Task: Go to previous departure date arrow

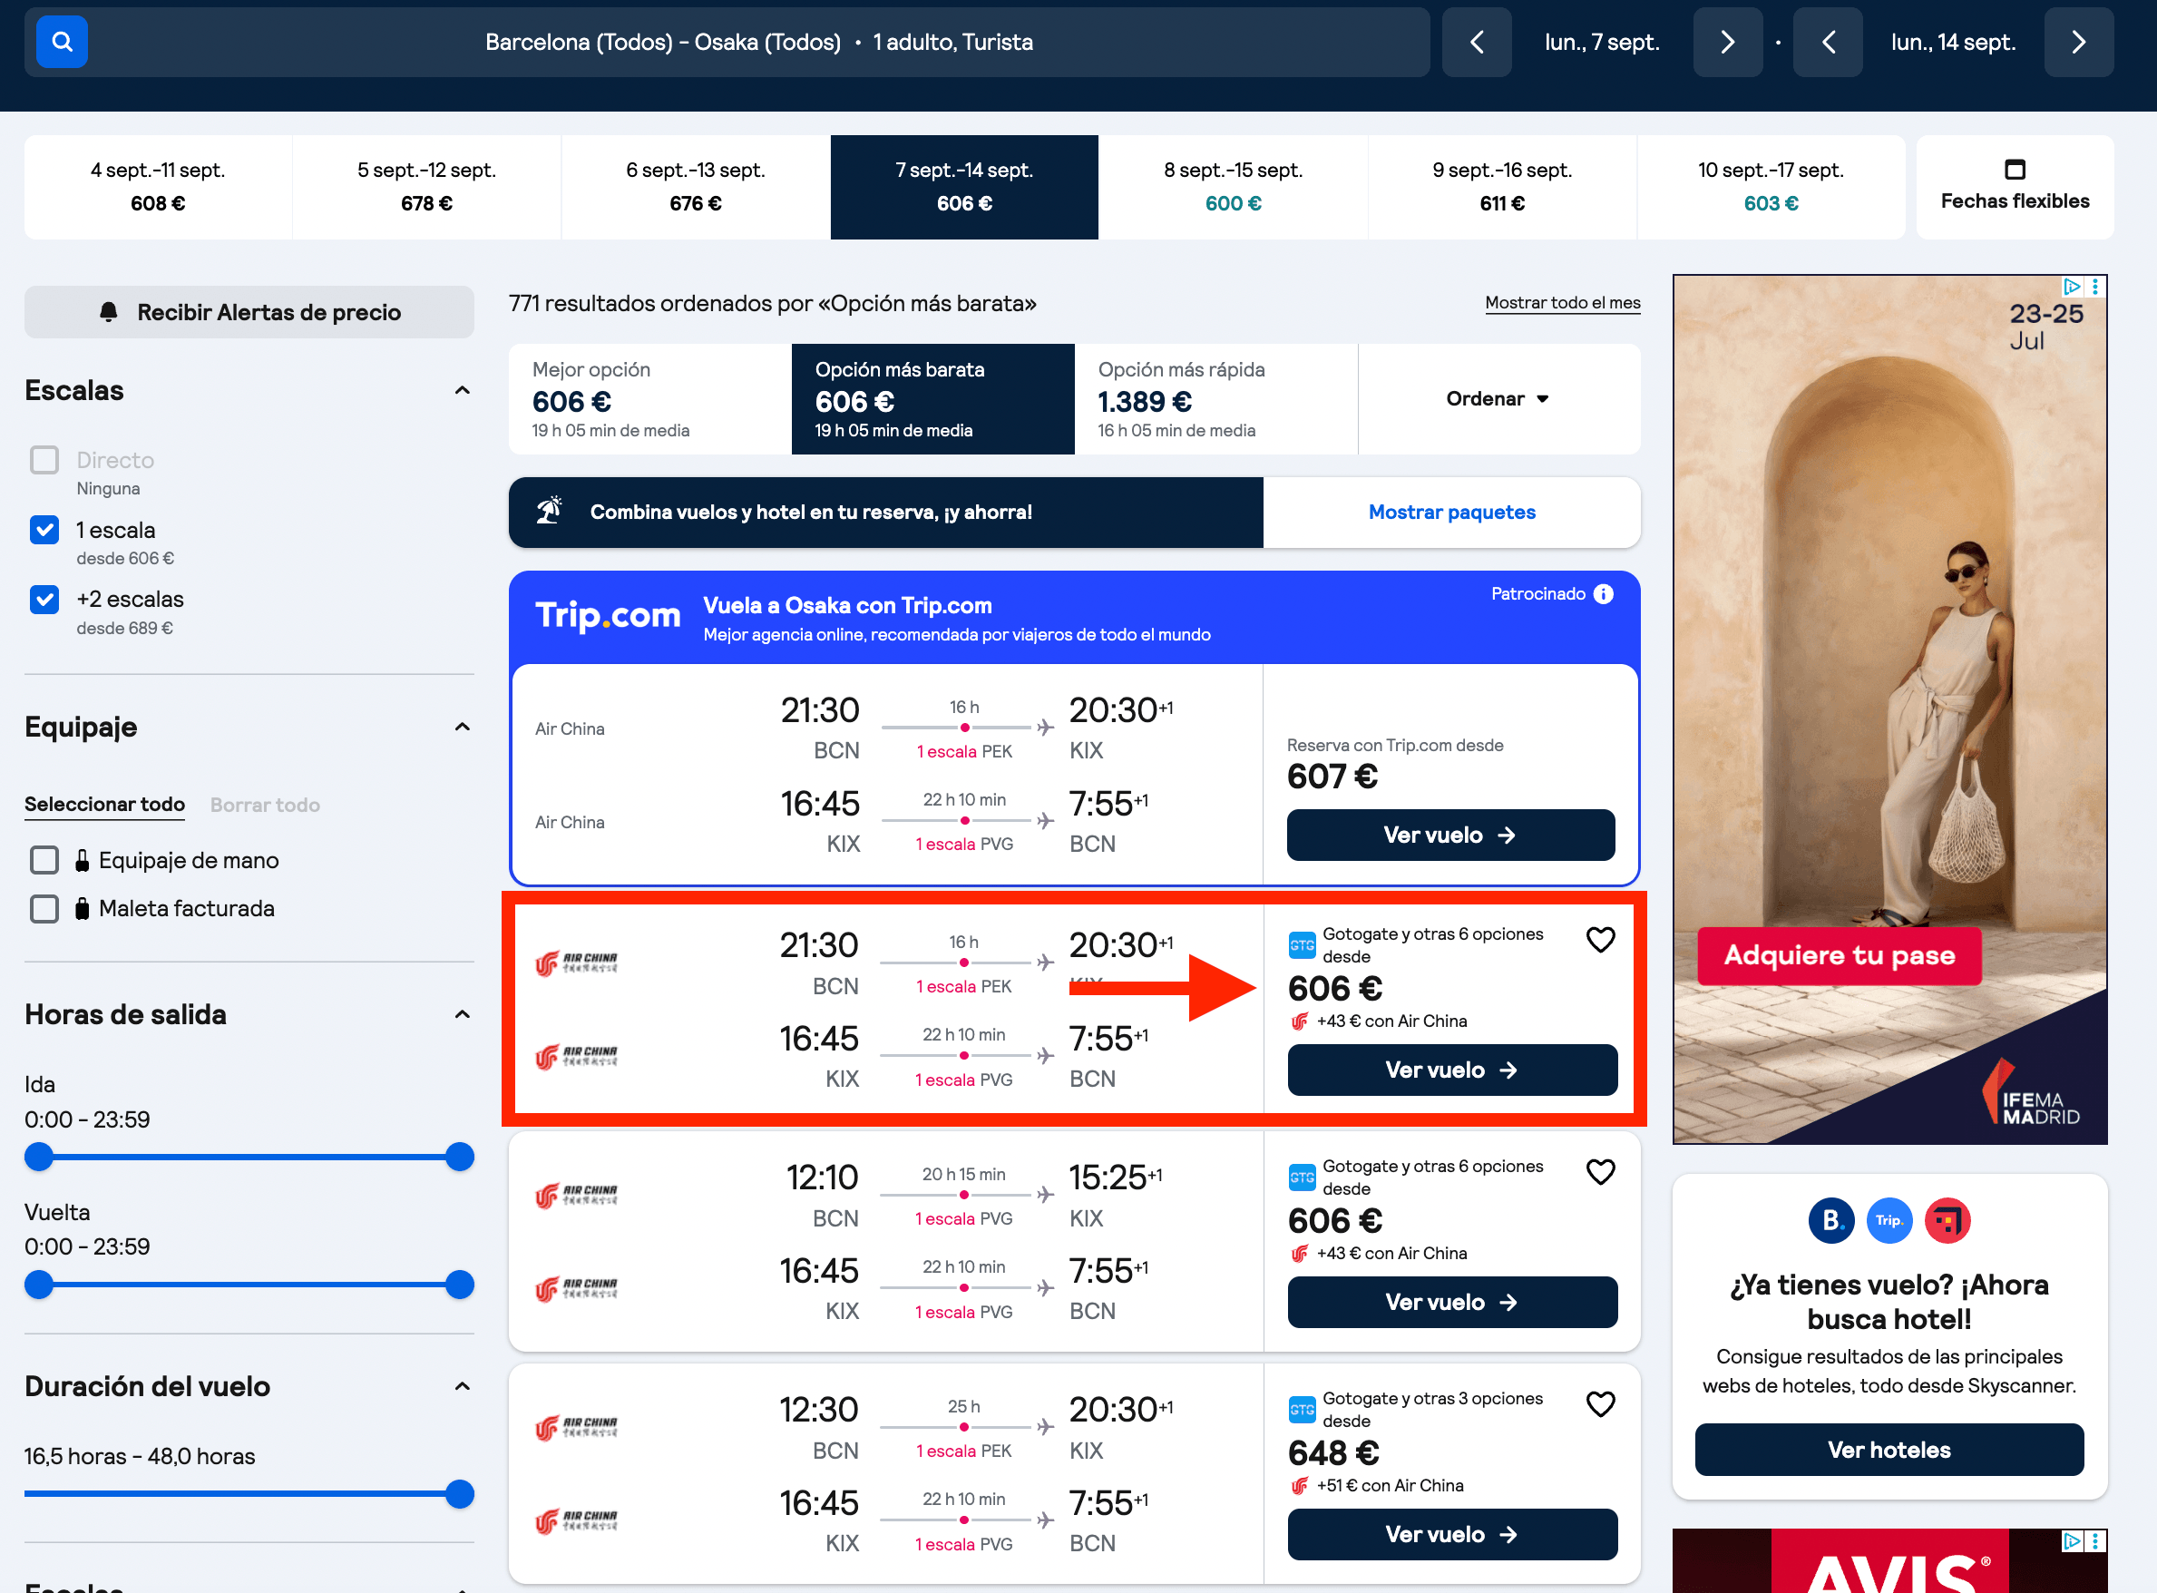Action: click(1477, 42)
